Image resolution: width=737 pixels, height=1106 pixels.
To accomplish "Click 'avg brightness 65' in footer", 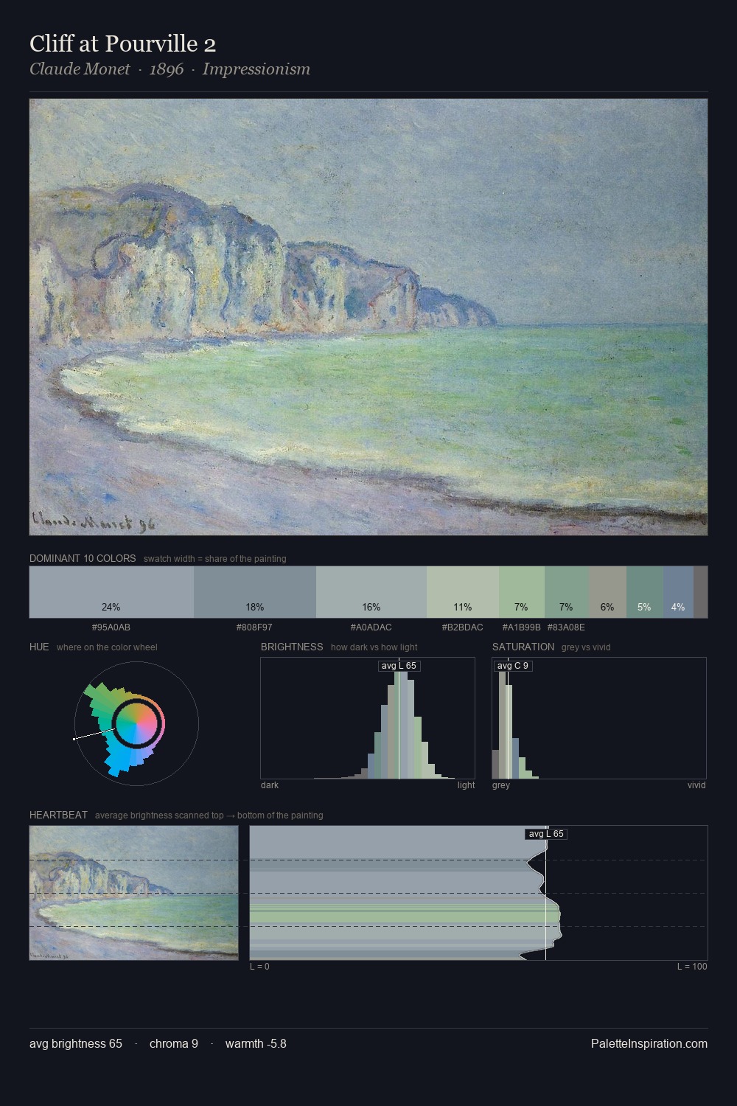I will pos(76,1043).
